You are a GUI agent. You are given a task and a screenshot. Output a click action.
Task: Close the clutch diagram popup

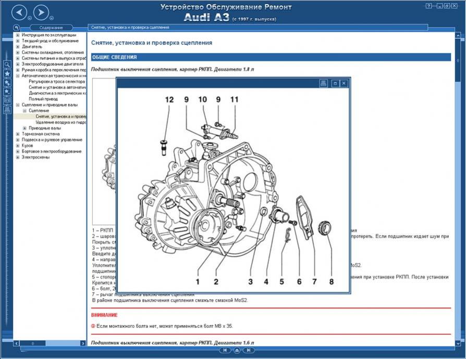[x=344, y=83]
